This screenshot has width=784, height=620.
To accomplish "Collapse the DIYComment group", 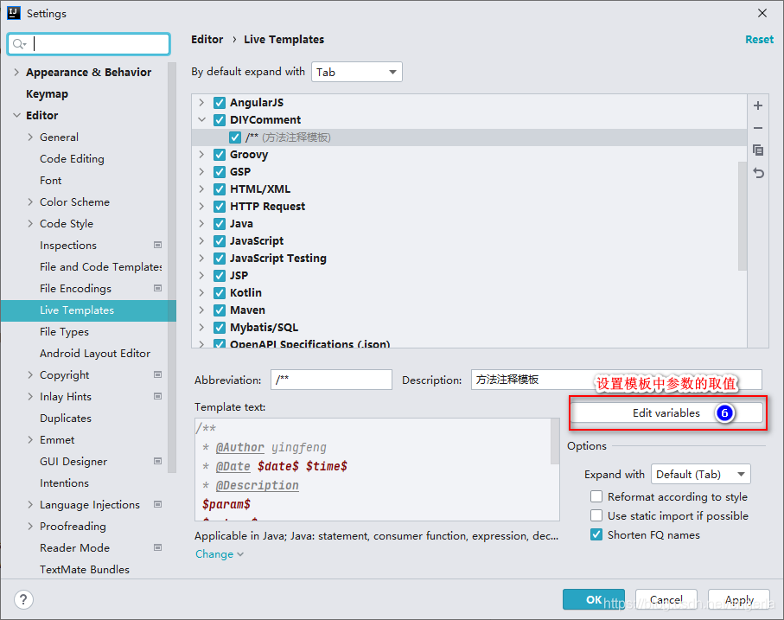I will click(201, 120).
